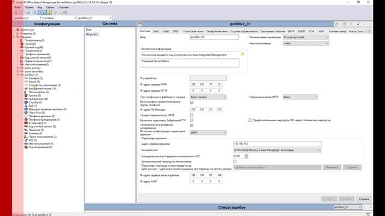Click the Профиль брандмауэра (1) icon
385x216 pixels.
point(26,119)
